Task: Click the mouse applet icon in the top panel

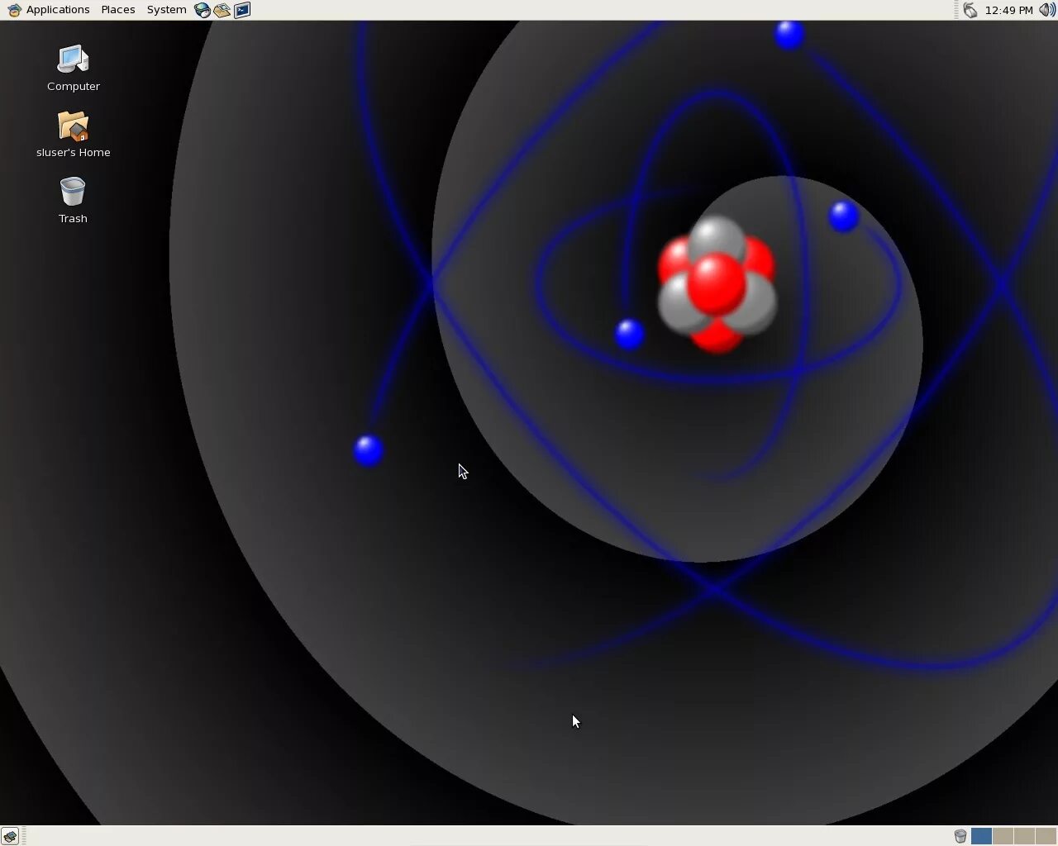Action: click(970, 10)
